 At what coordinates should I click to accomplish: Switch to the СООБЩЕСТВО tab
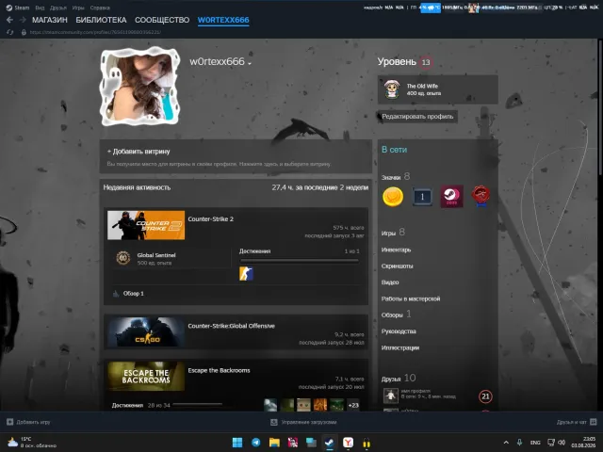click(x=162, y=20)
